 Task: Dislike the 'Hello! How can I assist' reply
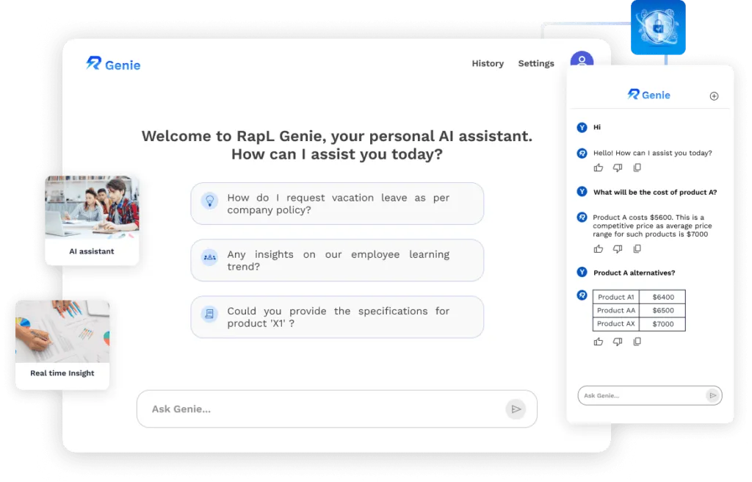tap(618, 168)
